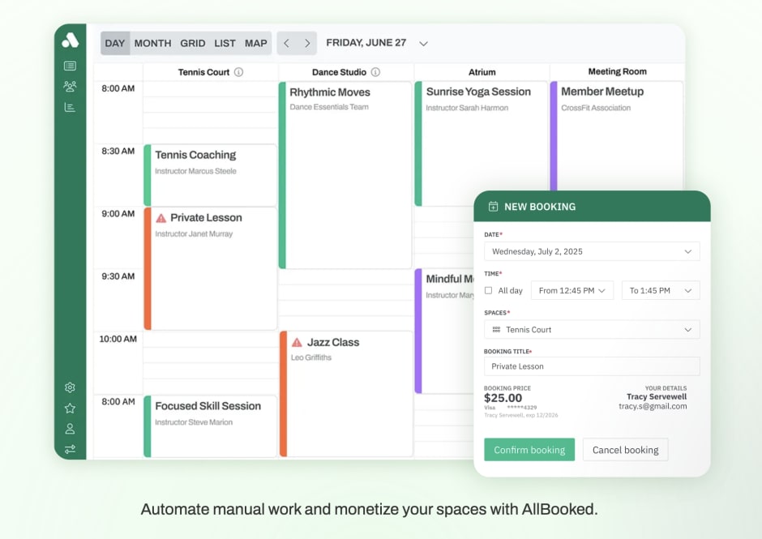The width and height of the screenshot is (762, 539).
Task: Click spaces grid icon beside Tennis Court
Action: [496, 330]
